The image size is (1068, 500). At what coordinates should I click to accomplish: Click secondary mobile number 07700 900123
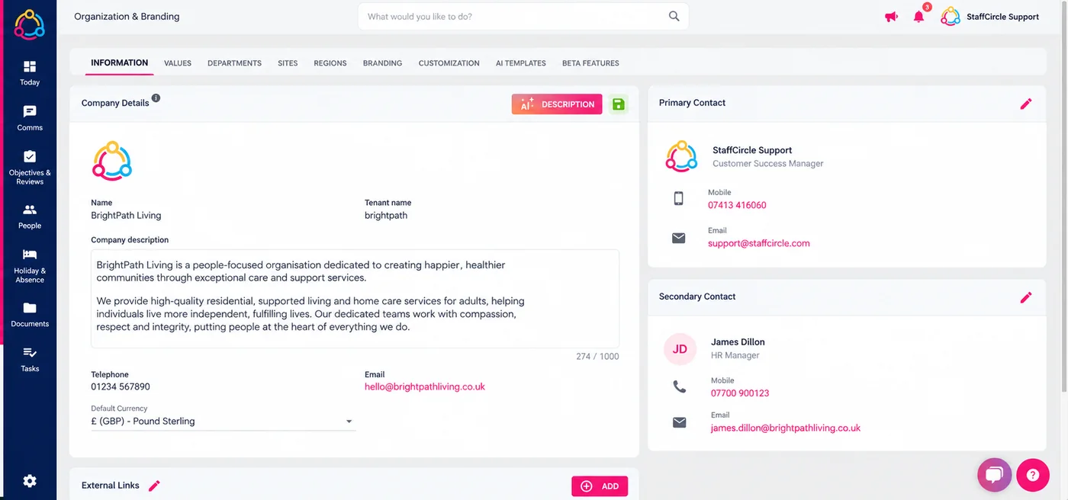pos(738,393)
